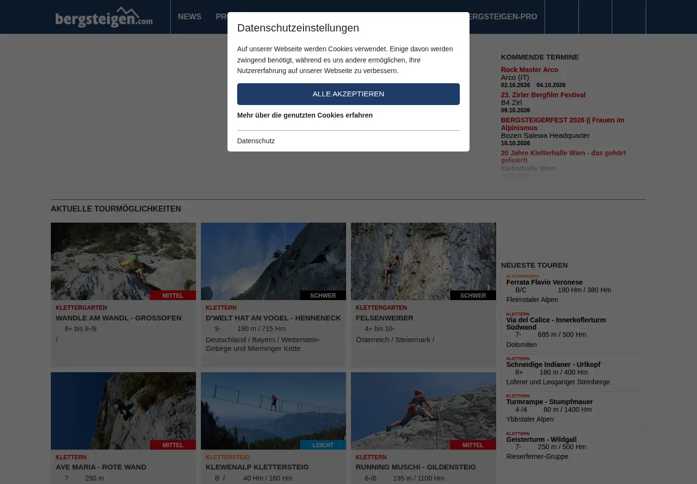This screenshot has width=697, height=484.
Task: Open the Felsenweiber tour photo
Action: (424, 261)
